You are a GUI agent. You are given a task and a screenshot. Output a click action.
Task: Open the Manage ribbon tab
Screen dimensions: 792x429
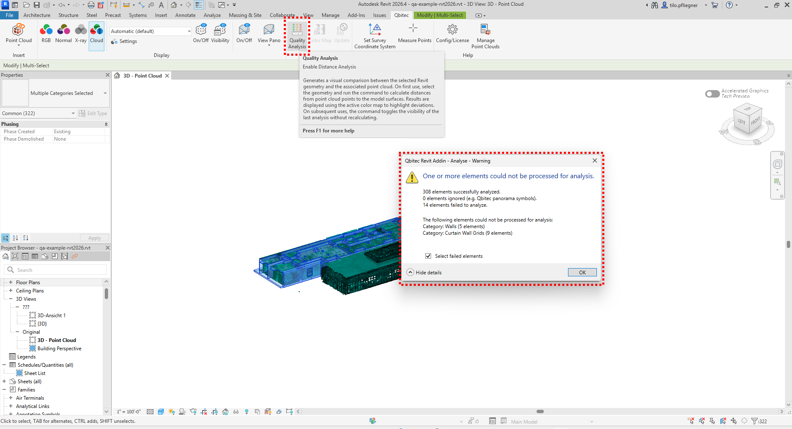(330, 15)
